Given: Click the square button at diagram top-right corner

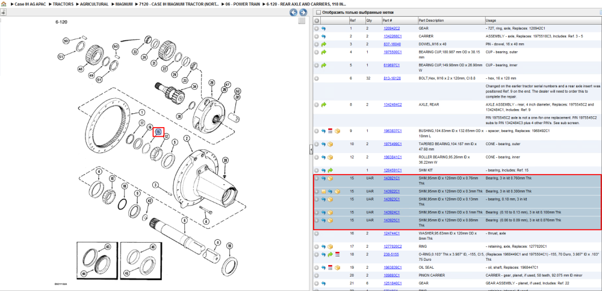Looking at the screenshot, I should pyautogui.click(x=302, y=20).
